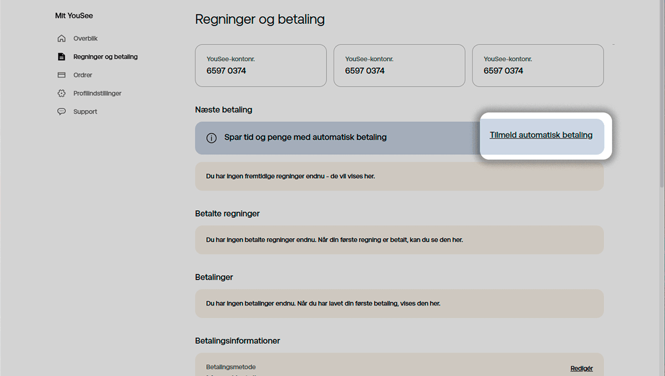Open Profilindstillinger from the sidebar
665x376 pixels.
point(98,93)
